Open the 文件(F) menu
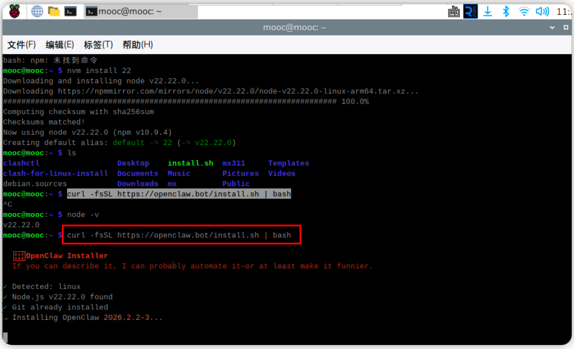The width and height of the screenshot is (574, 349). (22, 45)
